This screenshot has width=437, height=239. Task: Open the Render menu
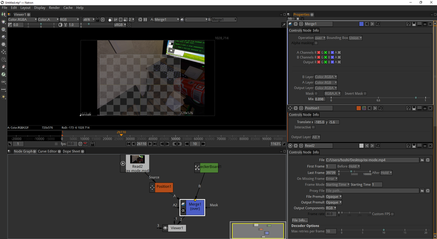point(54,8)
